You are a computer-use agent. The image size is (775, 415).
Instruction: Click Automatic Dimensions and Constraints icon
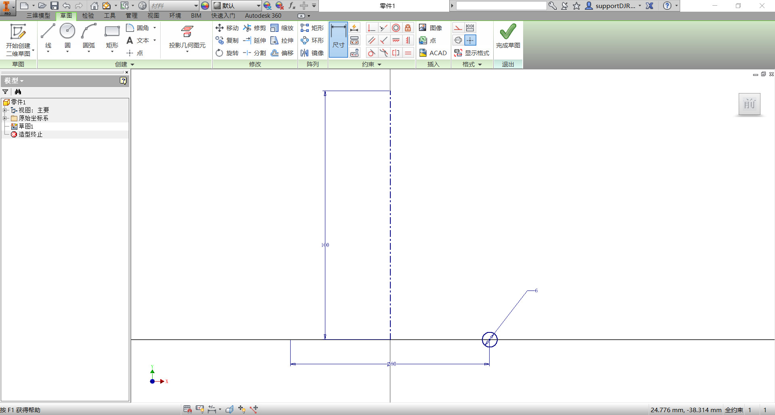point(354,28)
